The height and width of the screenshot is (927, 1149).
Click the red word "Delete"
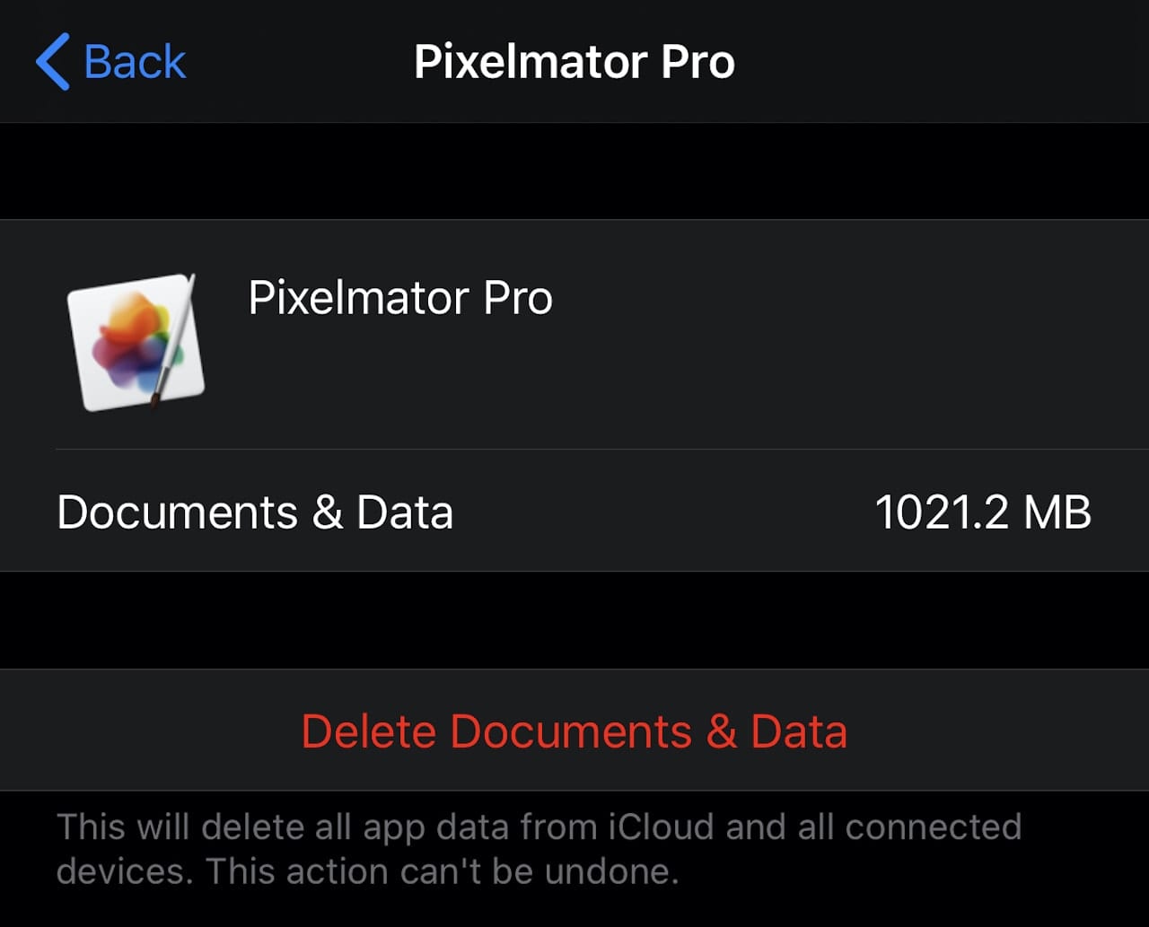point(368,730)
